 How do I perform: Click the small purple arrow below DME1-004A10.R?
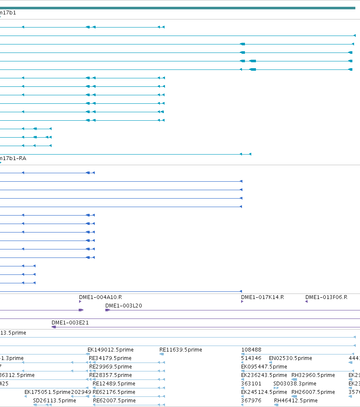80,302
